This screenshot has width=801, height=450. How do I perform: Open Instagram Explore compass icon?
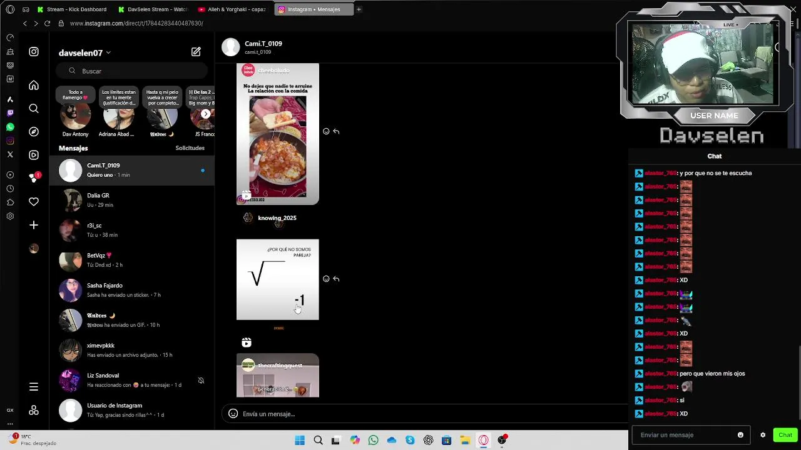pyautogui.click(x=34, y=132)
